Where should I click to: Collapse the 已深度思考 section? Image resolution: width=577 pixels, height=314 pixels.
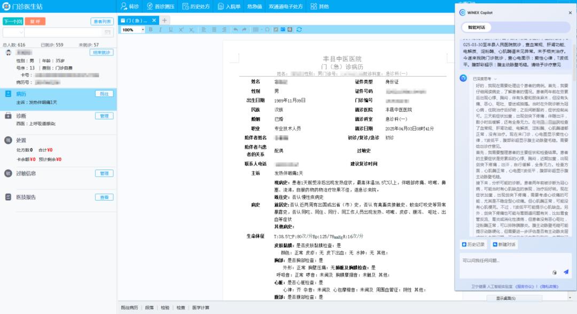495,79
